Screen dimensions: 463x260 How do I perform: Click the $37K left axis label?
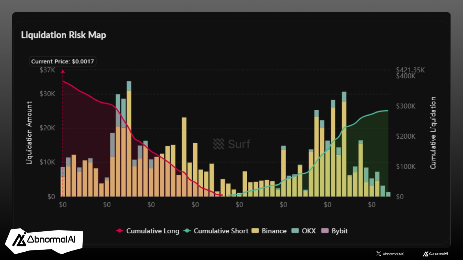(x=47, y=70)
